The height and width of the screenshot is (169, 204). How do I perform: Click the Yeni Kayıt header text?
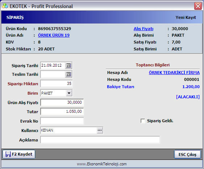point(186,17)
